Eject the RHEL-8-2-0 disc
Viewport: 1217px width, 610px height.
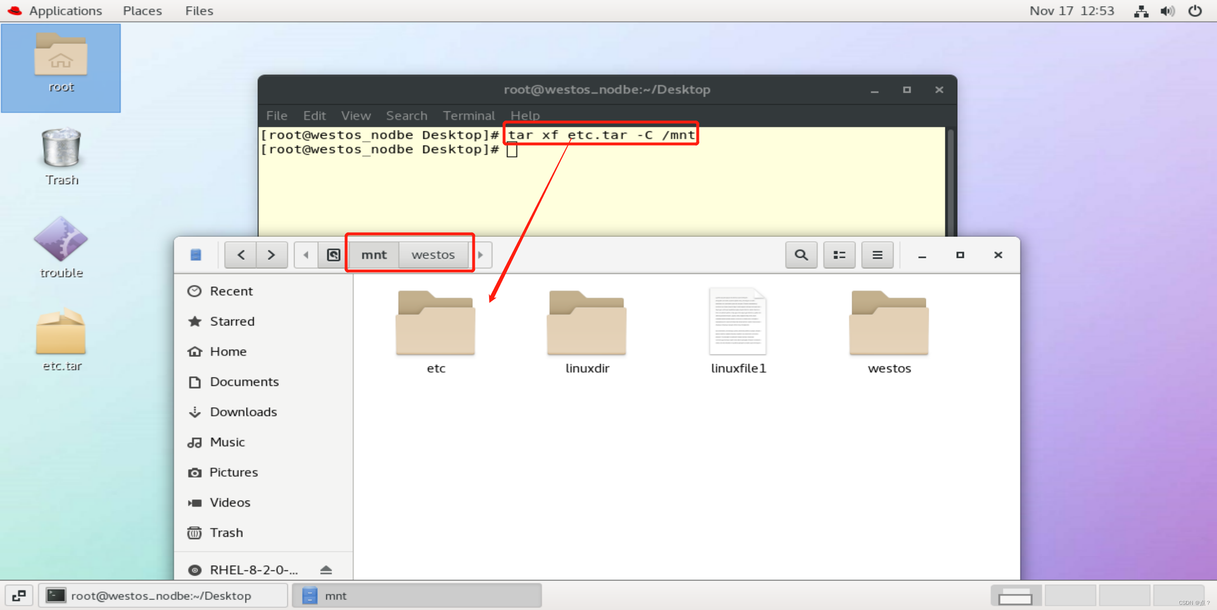[x=326, y=570]
